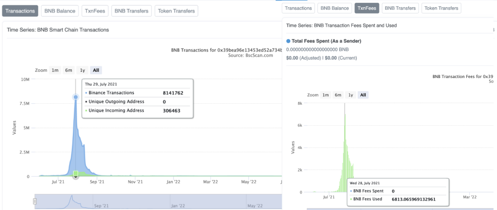Click the green square incoming address marker
Viewport: 497px width, 210px height.
(75, 173)
